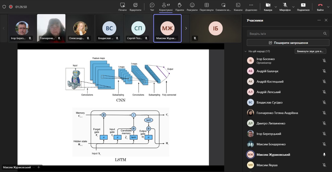The image size is (332, 172).
Task: Click the Pop out (Відкріпити) icon
Action: [x=135, y=5]
